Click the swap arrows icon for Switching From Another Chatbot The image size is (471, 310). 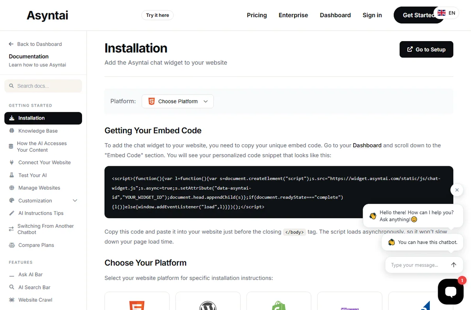tap(11, 229)
